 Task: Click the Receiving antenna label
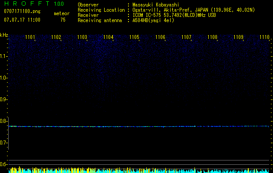[x=100, y=20]
